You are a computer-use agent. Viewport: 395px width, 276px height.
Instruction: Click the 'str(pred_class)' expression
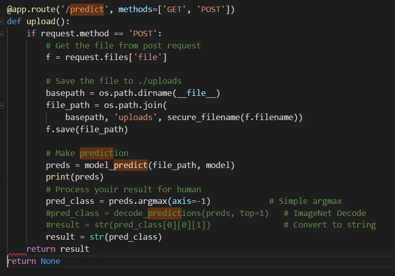(126, 237)
